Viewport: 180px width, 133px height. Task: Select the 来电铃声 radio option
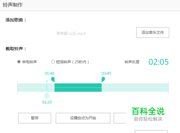pos(19,62)
